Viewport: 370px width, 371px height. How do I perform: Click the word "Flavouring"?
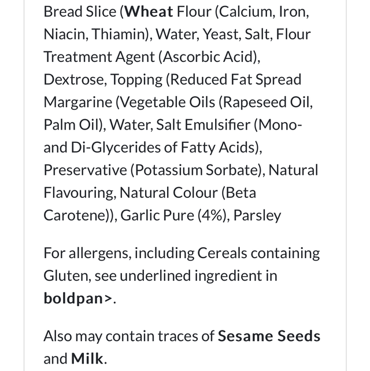tap(78, 193)
